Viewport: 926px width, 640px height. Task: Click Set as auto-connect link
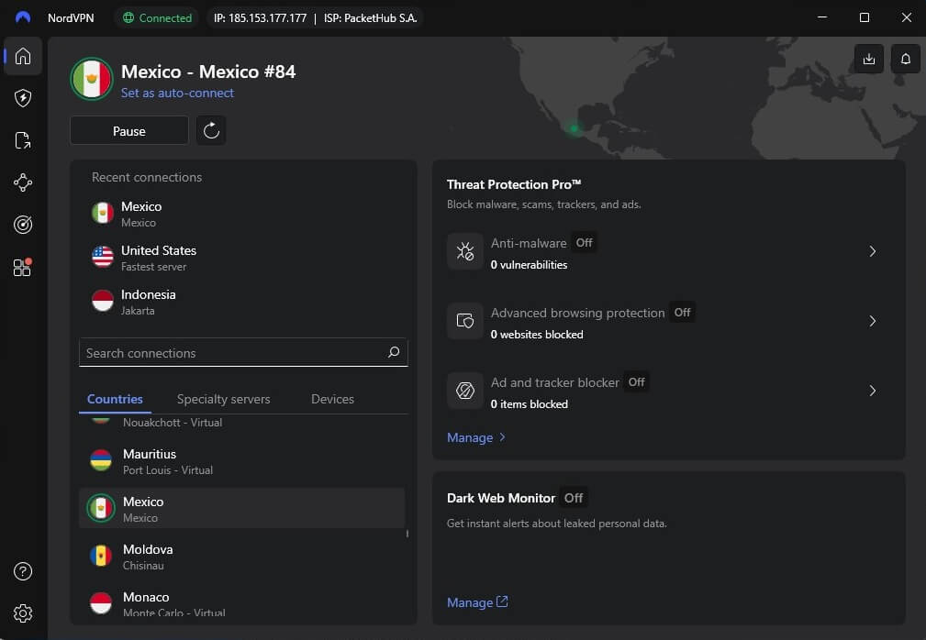(x=177, y=93)
